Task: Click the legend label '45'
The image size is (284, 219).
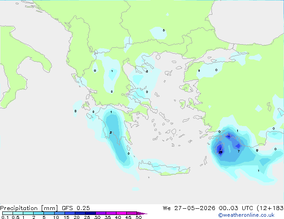Action: coord(128,217)
